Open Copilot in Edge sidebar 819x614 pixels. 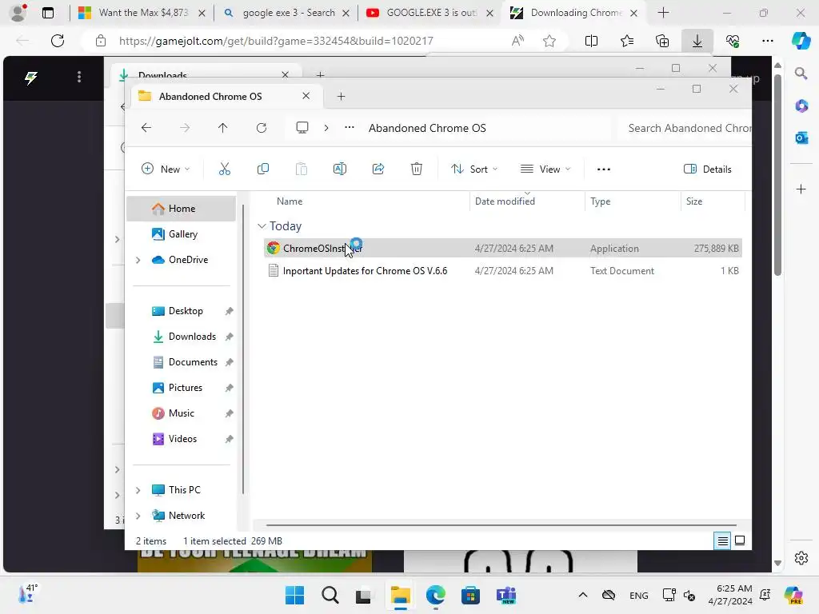point(801,41)
